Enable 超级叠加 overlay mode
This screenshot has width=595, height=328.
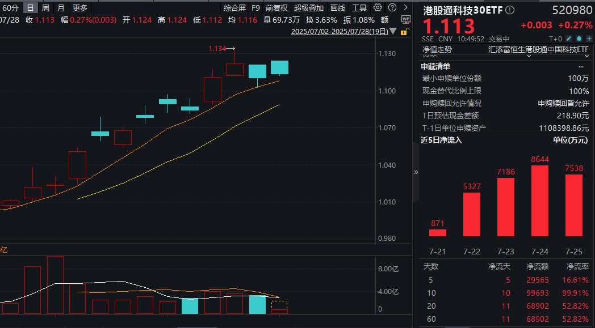pos(307,8)
